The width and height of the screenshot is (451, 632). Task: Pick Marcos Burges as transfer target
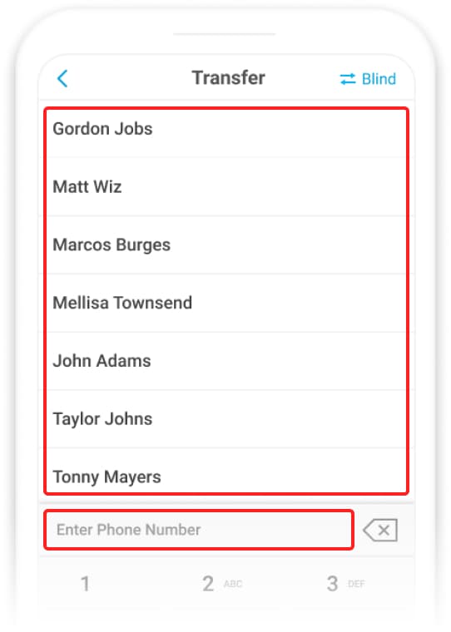coord(226,244)
